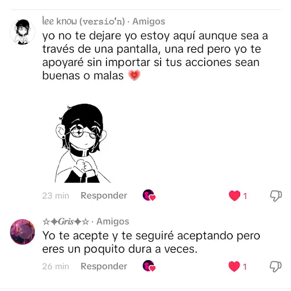Image resolution: width=291 pixels, height=291 pixels.
Task: Click Responder under Gris's comment
Action: click(104, 266)
